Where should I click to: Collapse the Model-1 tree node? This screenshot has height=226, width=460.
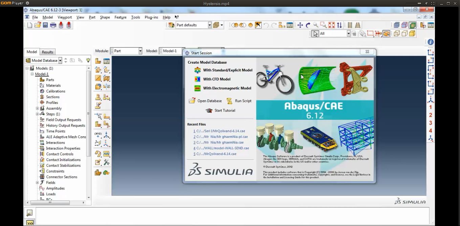[32, 74]
